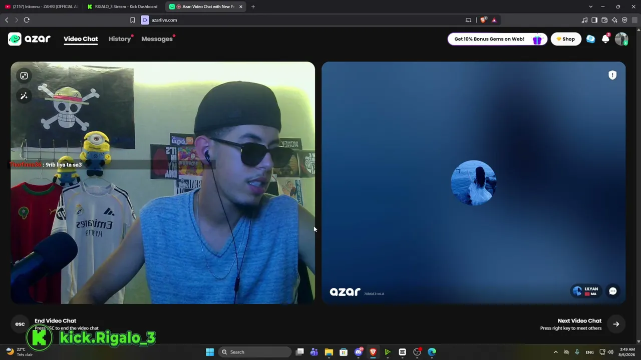Click the End Video Chat label

coord(55,321)
